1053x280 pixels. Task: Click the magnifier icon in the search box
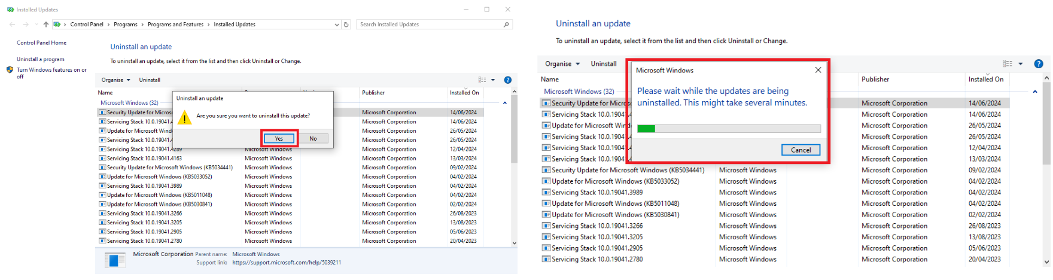[x=506, y=25]
